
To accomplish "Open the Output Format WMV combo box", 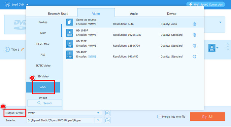I will [x=64, y=113].
